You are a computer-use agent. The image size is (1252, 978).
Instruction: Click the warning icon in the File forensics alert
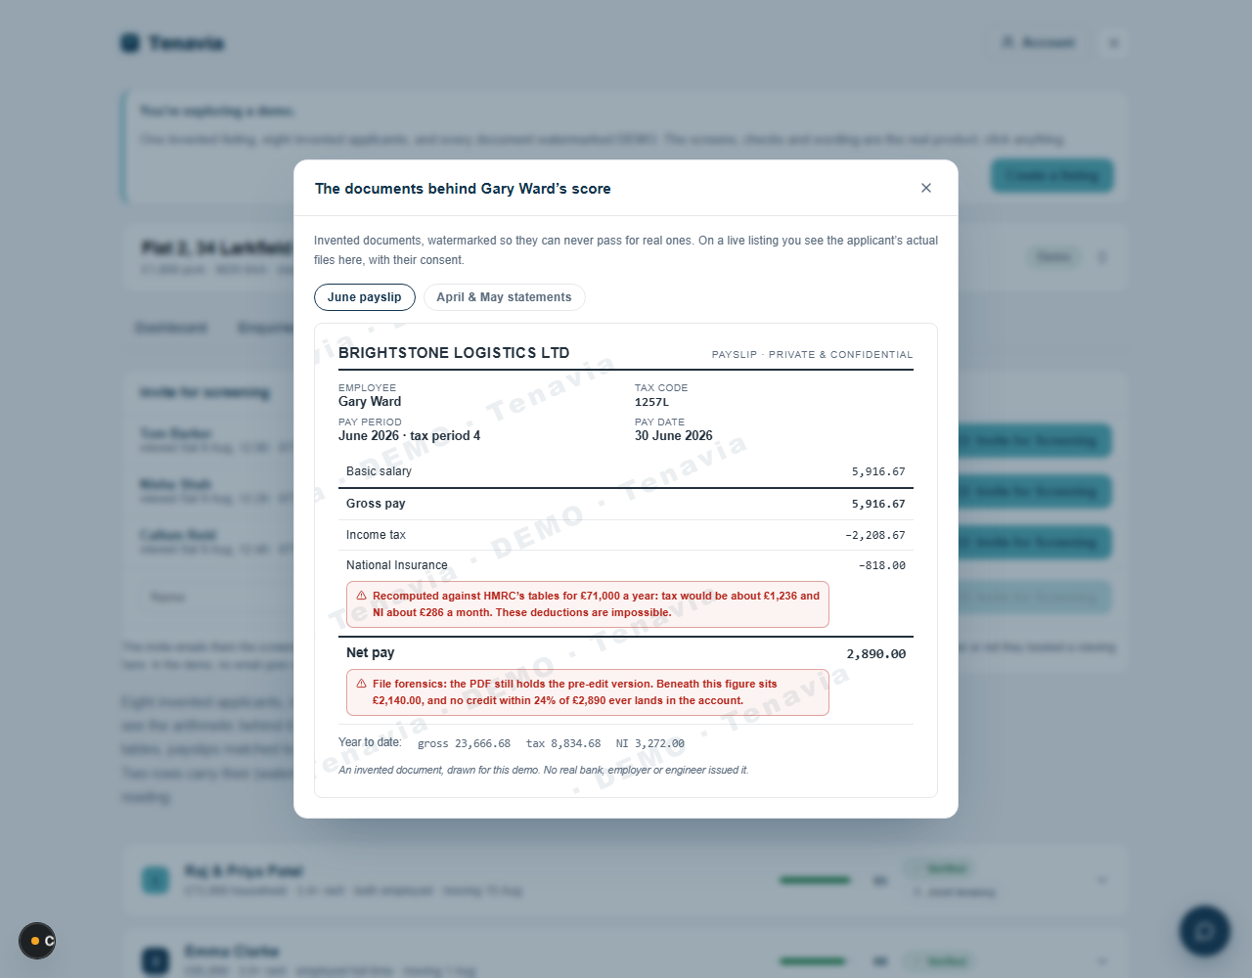[x=361, y=684]
